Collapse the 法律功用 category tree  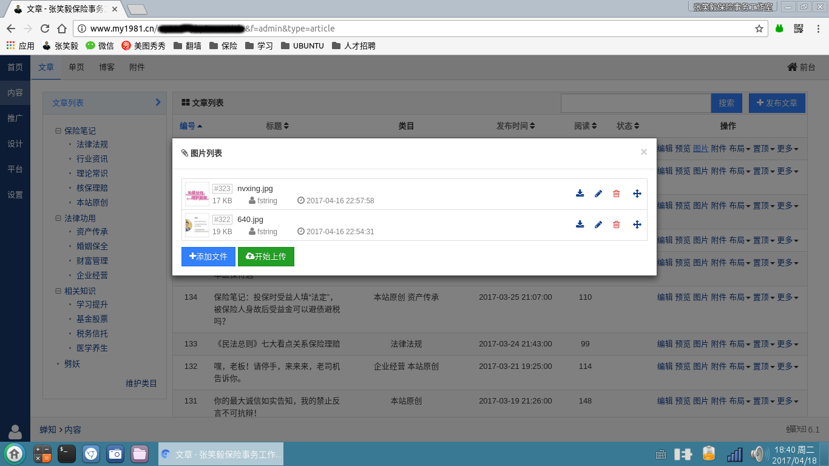[x=58, y=218]
